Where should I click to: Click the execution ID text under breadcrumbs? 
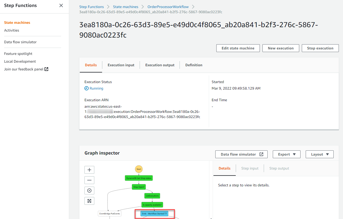[151, 12]
